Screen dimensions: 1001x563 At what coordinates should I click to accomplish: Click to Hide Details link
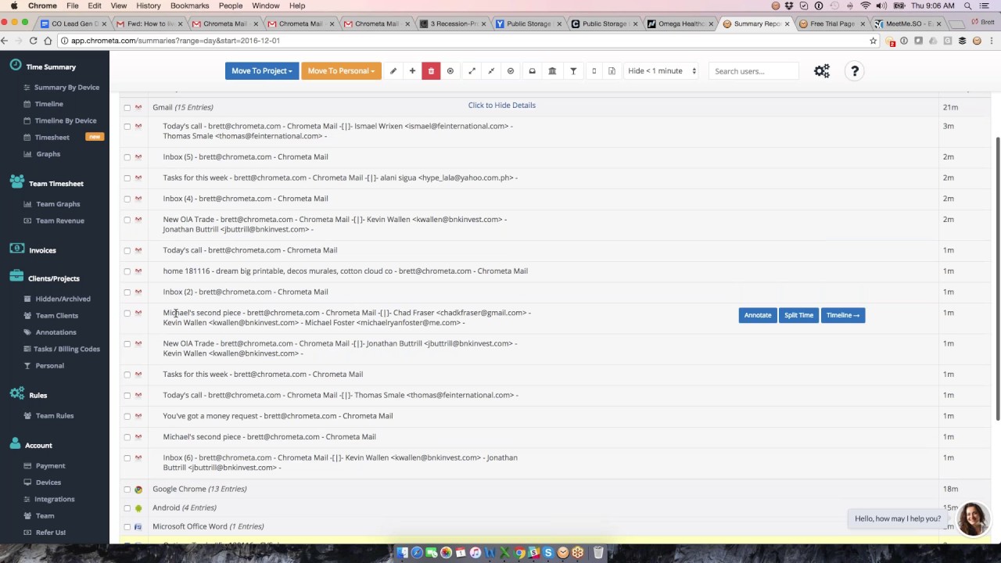tap(501, 105)
